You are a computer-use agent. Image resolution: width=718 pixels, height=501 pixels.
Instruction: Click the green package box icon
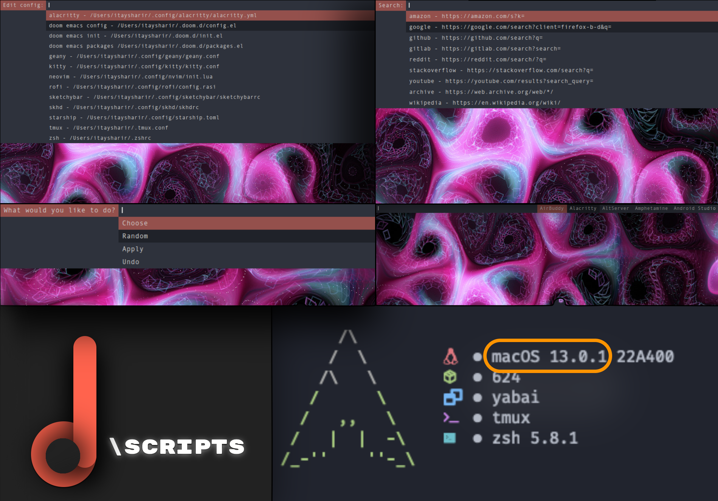point(450,377)
